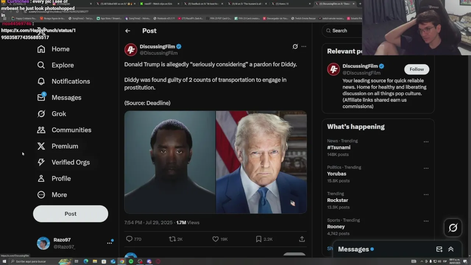
Task: Click the post timestamp Jul 29, 2025
Action: pyautogui.click(x=148, y=223)
